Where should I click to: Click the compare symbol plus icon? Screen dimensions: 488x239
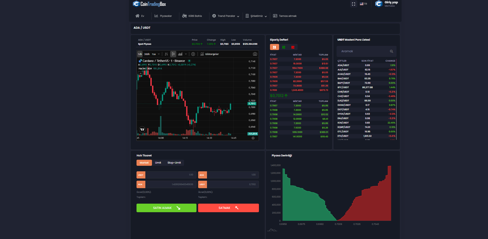193,54
